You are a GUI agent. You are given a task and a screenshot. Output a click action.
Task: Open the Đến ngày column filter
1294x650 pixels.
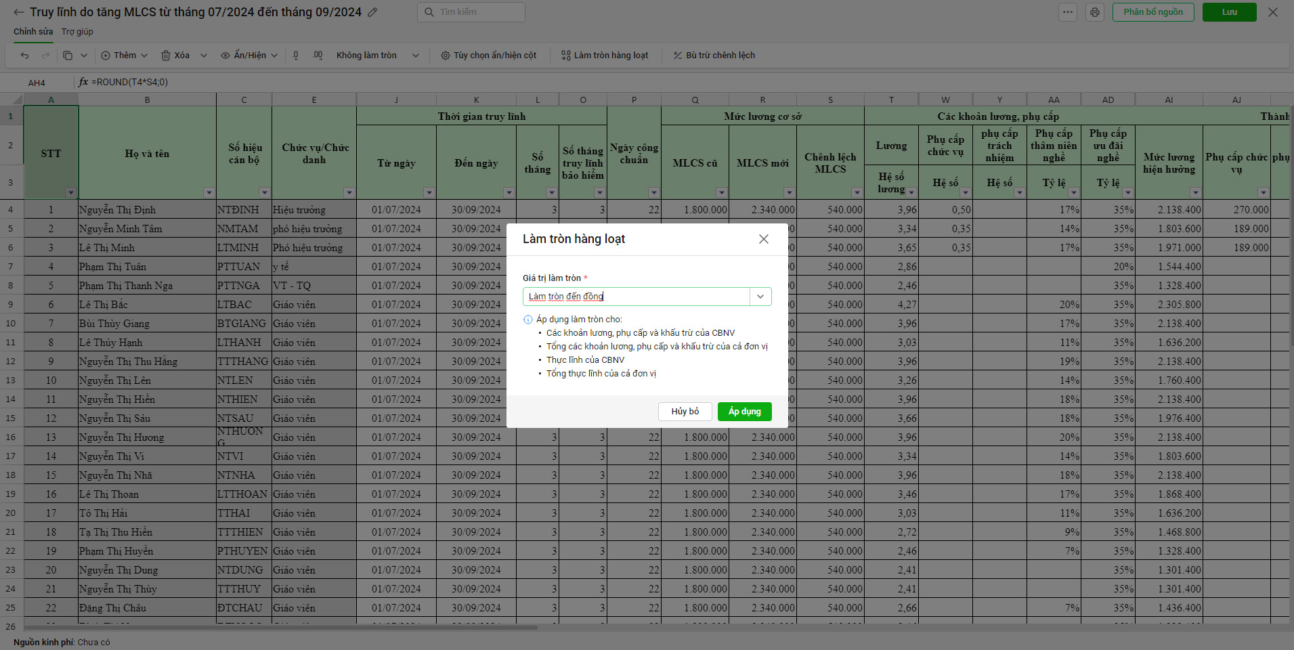click(x=509, y=192)
